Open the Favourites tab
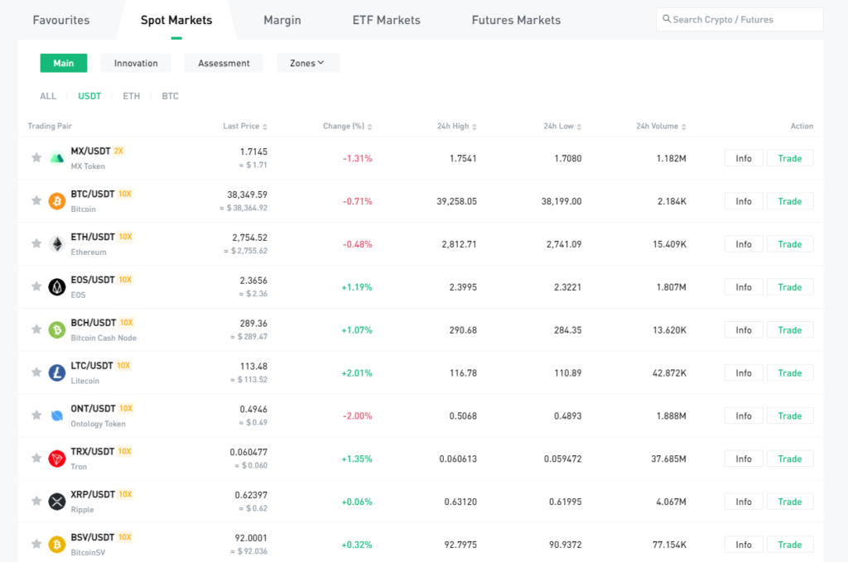 (61, 20)
